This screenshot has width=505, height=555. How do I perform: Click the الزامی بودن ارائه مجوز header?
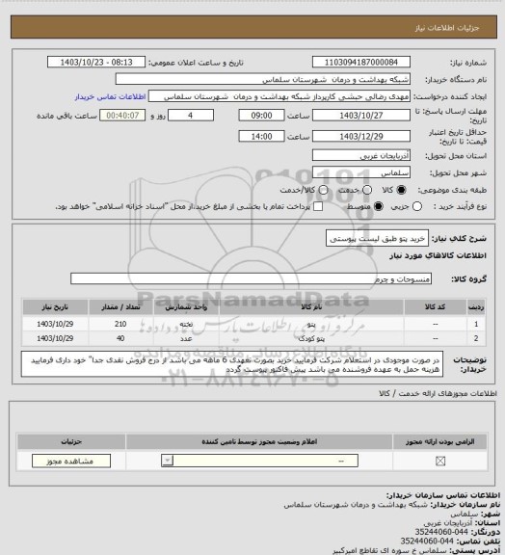pos(440,441)
